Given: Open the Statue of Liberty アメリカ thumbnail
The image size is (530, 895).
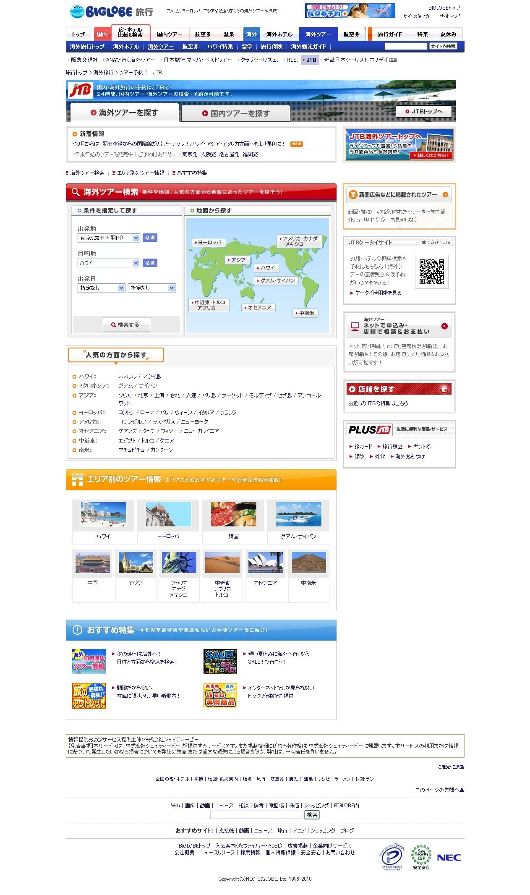Looking at the screenshot, I should coord(179,562).
